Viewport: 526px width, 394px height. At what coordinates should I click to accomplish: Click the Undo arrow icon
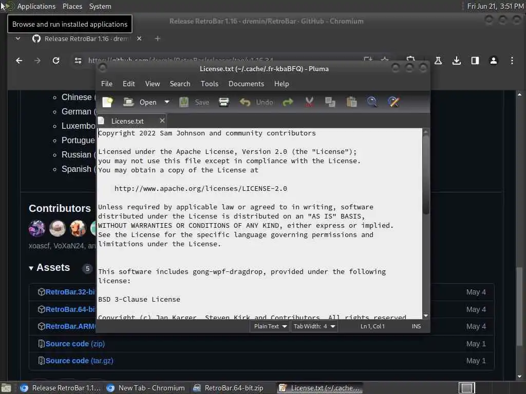click(x=245, y=102)
